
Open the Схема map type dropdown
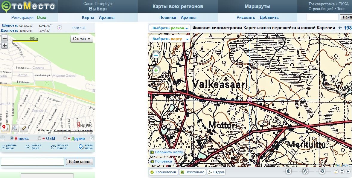[82, 39]
